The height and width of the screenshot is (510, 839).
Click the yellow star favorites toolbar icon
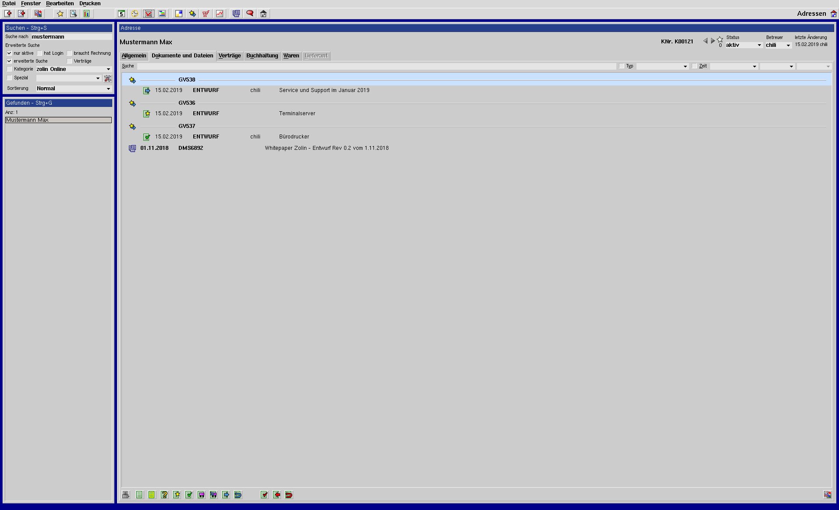point(60,14)
